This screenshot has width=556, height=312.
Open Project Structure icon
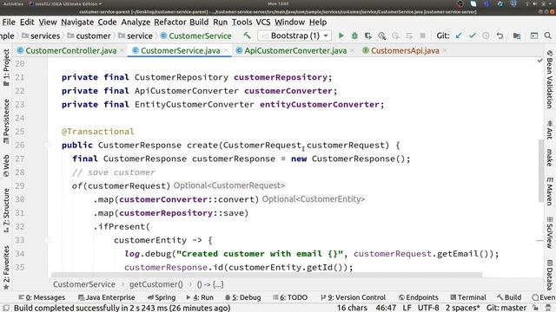click(517, 36)
